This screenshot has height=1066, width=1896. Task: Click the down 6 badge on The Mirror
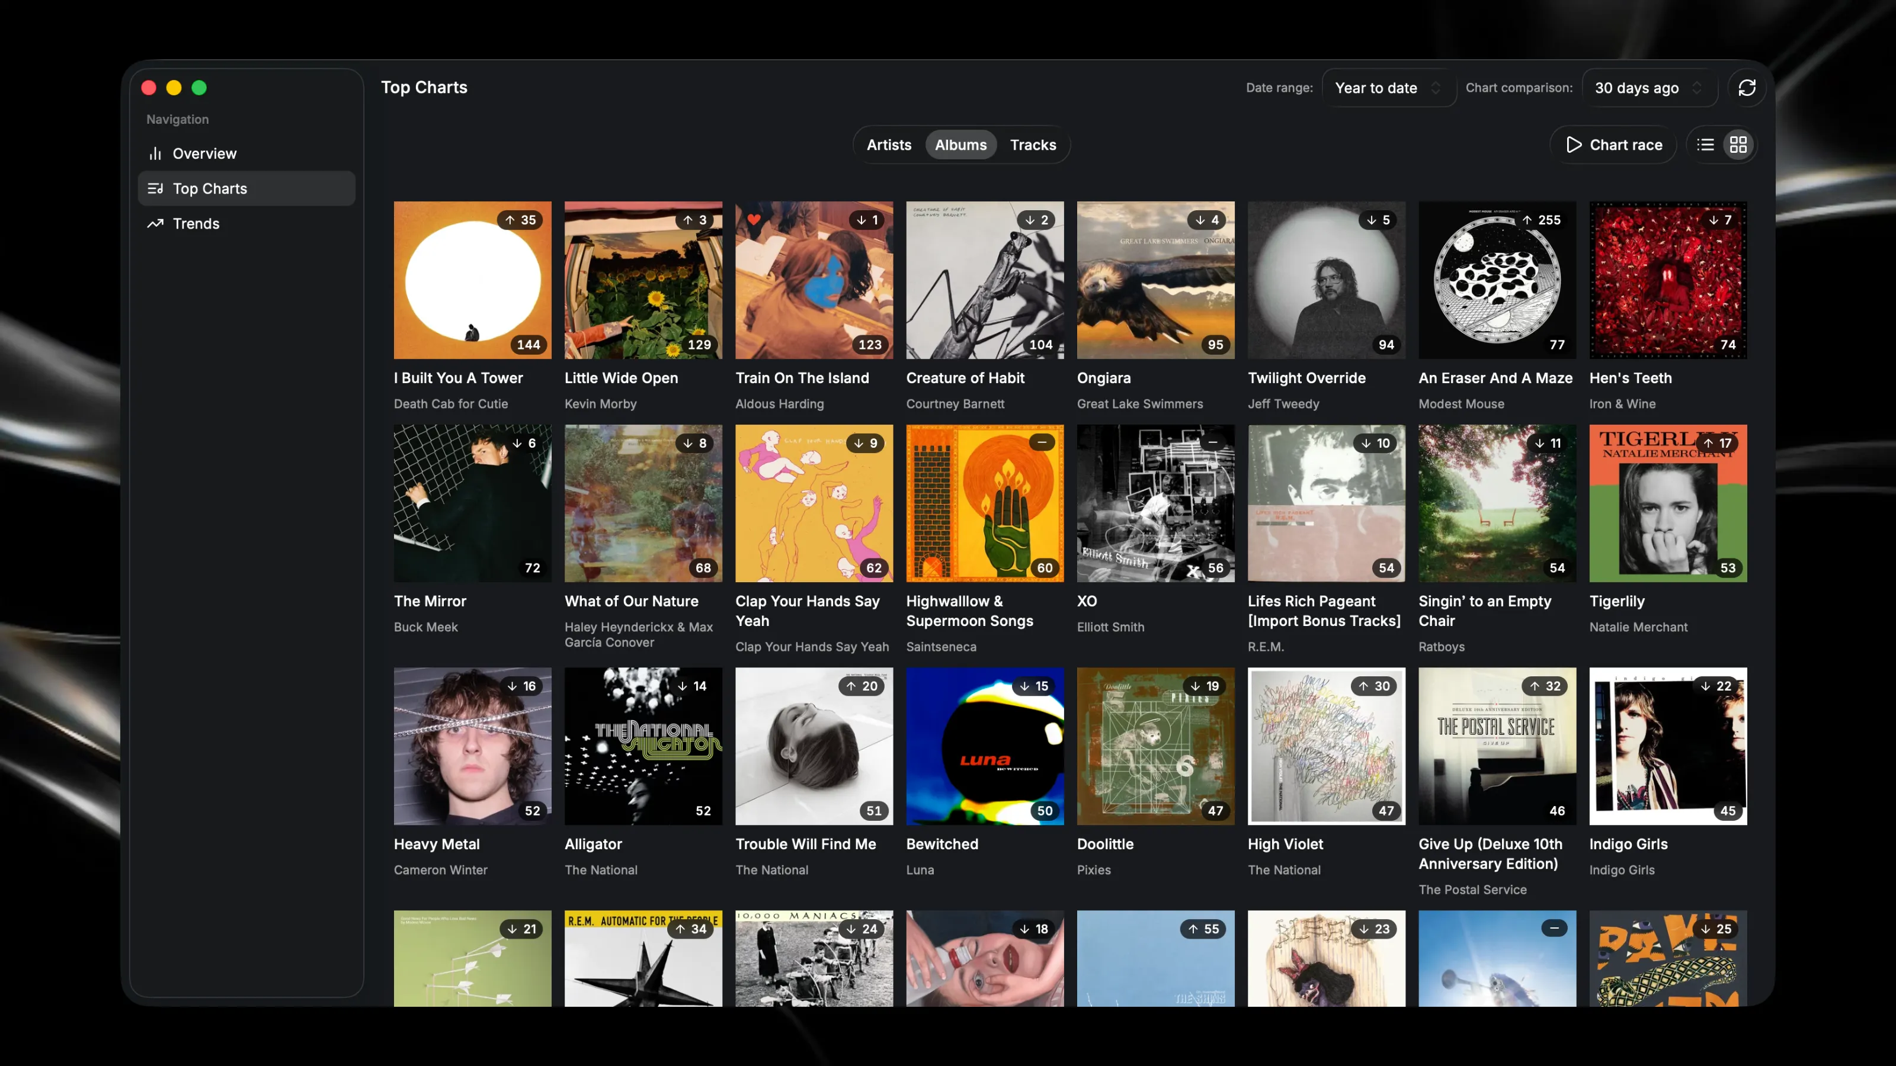coord(524,443)
